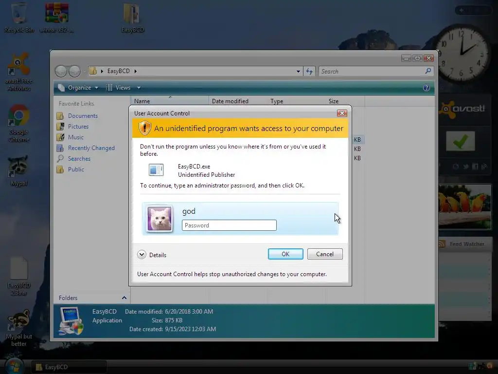Maximize the EasyBCD Explorer window
The image size is (498, 374).
click(417, 58)
